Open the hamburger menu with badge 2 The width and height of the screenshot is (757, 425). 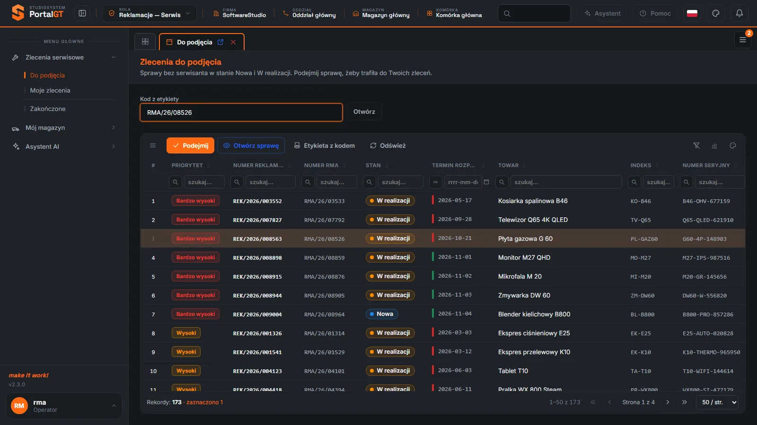coord(743,40)
